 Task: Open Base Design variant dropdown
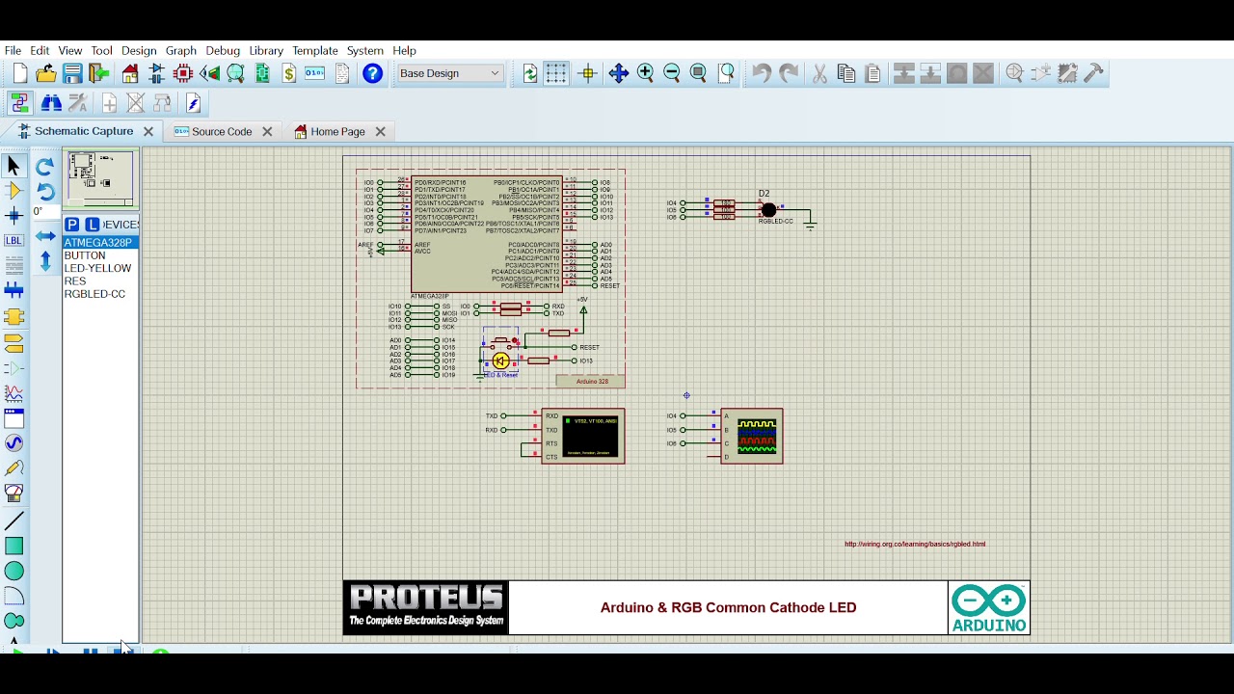[450, 73]
